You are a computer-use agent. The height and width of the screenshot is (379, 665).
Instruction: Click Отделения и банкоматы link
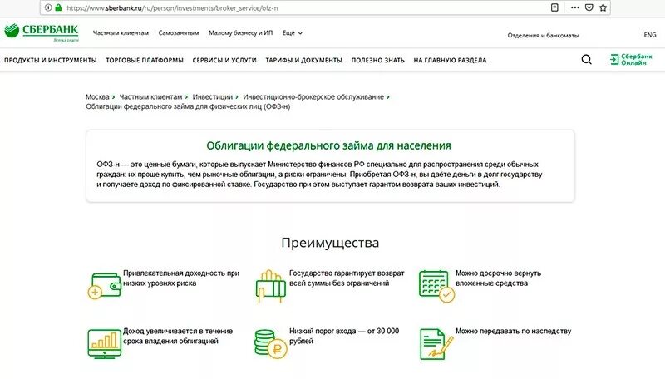543,35
